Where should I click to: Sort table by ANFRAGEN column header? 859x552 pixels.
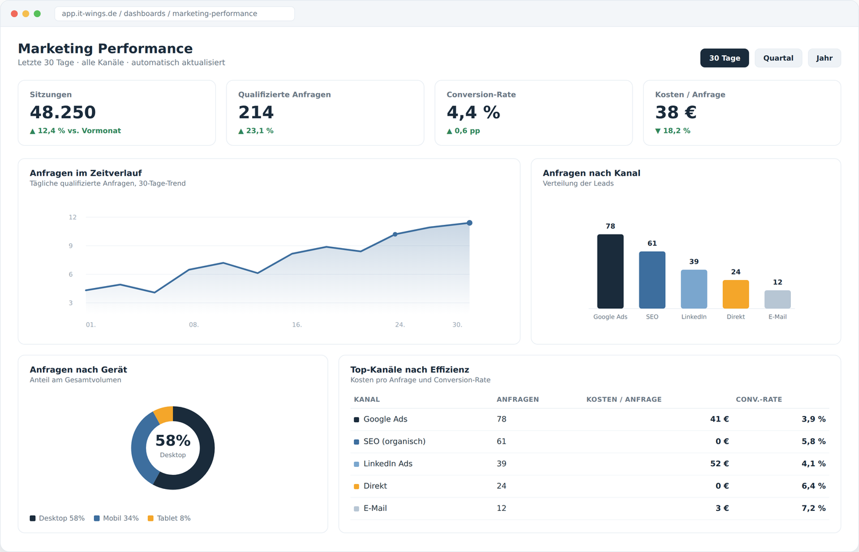[518, 399]
